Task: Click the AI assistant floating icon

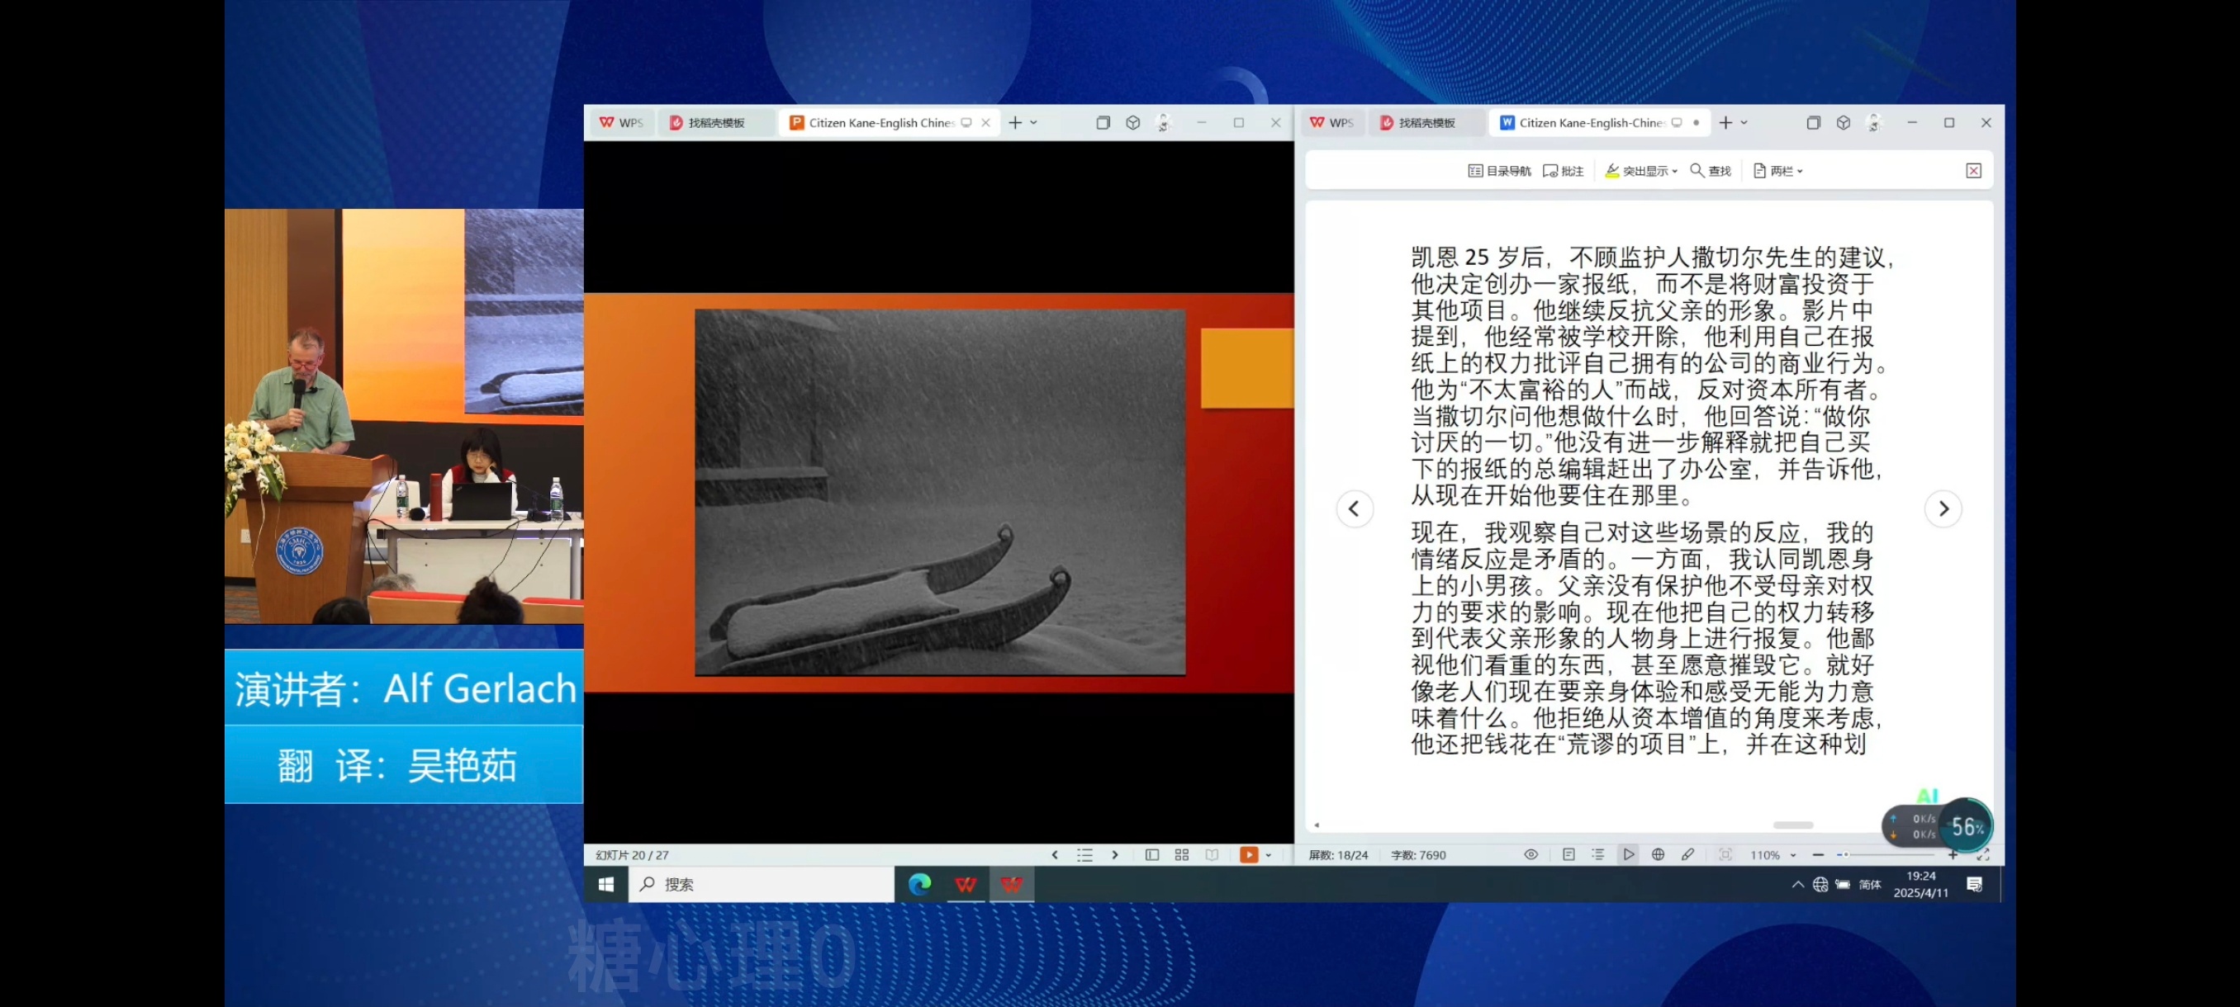Action: click(1927, 796)
